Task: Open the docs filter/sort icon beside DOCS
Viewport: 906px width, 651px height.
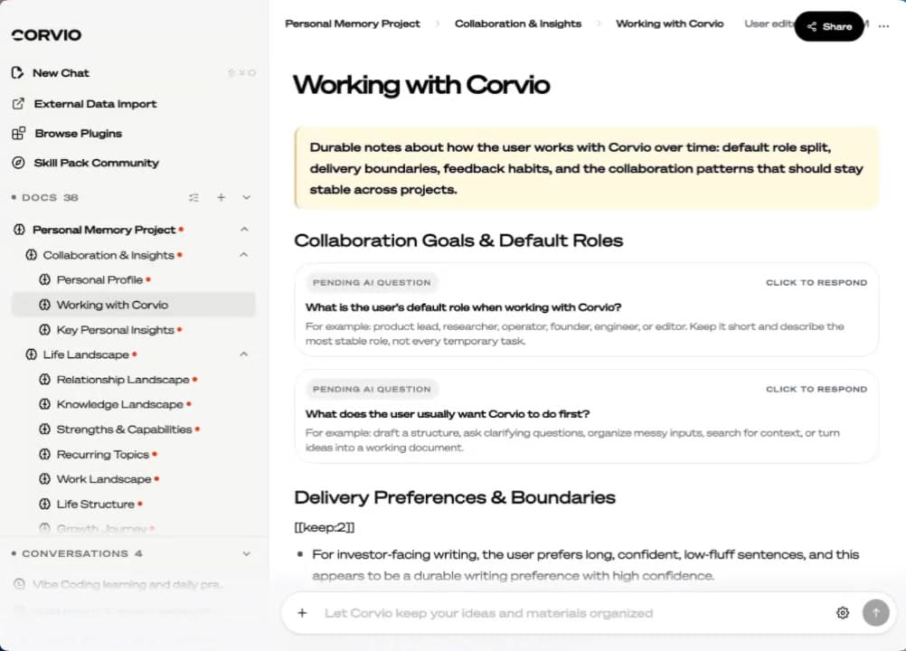Action: pyautogui.click(x=193, y=197)
